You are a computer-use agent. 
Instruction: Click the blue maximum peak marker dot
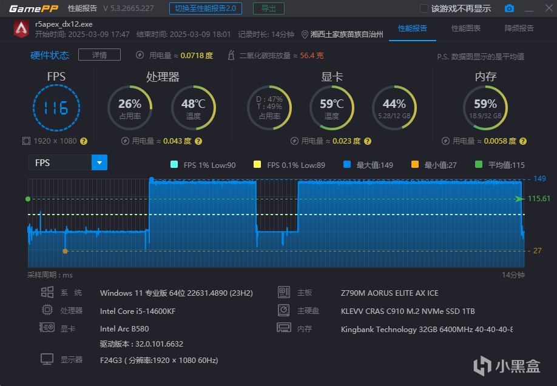pos(152,179)
